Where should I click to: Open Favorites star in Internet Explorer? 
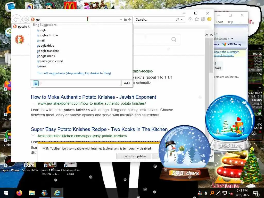click(x=197, y=19)
